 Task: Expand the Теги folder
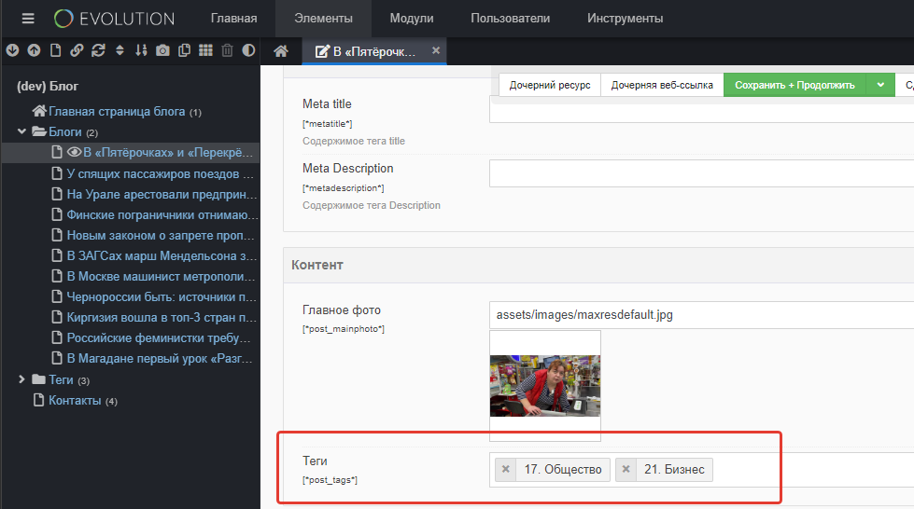point(22,379)
